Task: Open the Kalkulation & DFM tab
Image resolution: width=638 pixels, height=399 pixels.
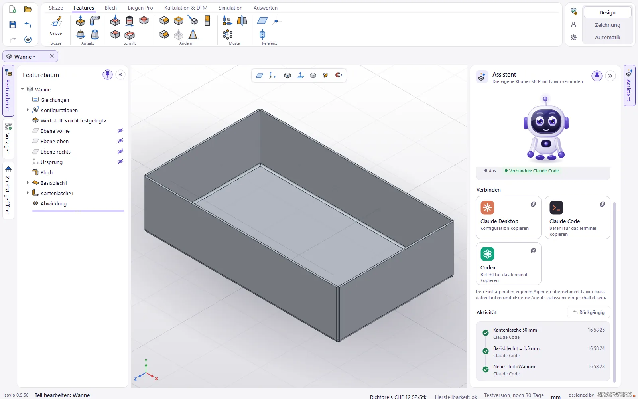Action: (x=186, y=8)
